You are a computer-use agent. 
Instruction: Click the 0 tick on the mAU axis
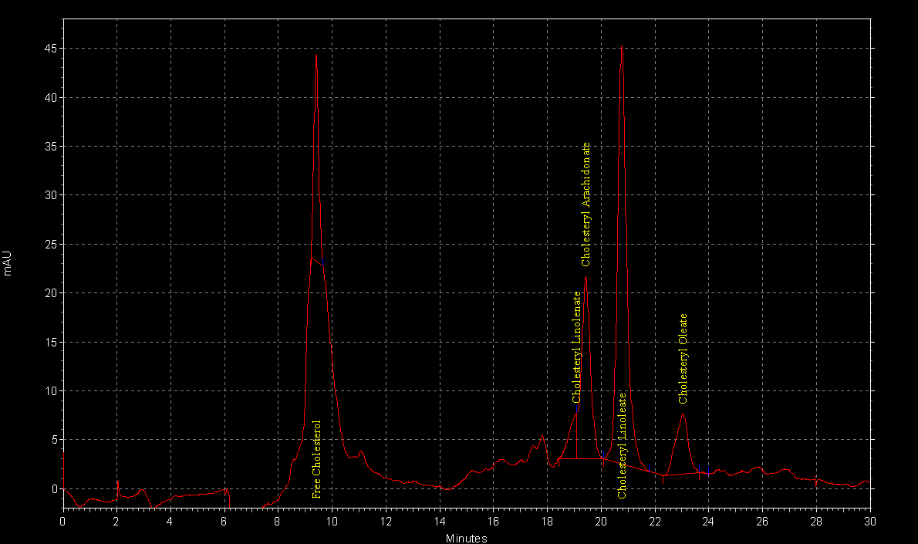tap(55, 488)
